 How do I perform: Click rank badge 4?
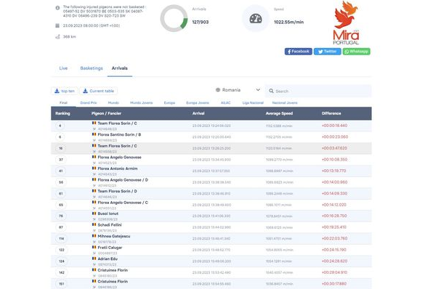(x=60, y=126)
